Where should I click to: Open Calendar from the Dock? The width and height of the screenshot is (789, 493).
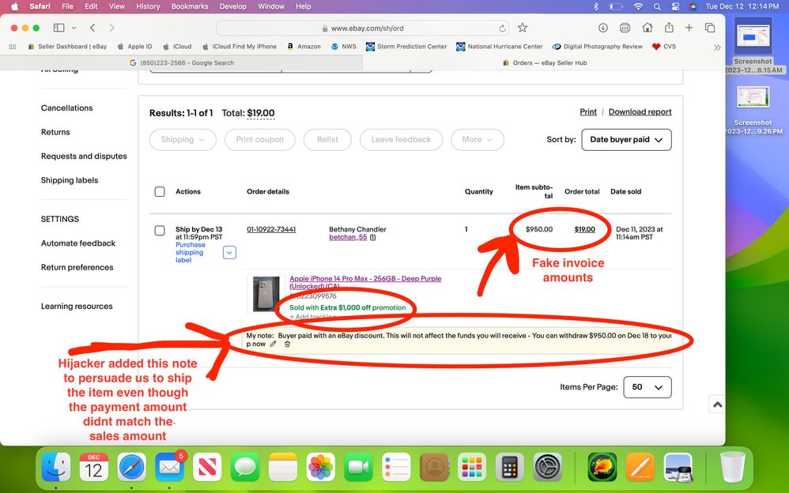pos(93,466)
